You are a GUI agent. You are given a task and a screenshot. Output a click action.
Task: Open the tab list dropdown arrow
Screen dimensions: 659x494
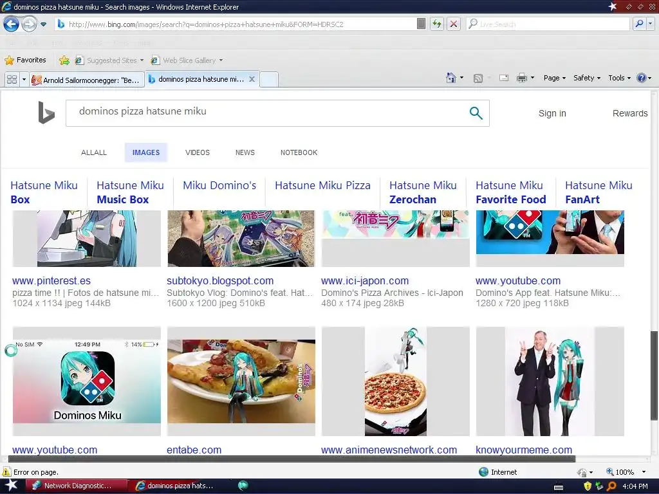coord(24,79)
